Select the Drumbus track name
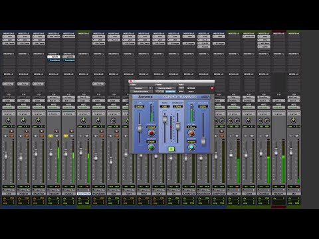319x239 pixels. 264,194
